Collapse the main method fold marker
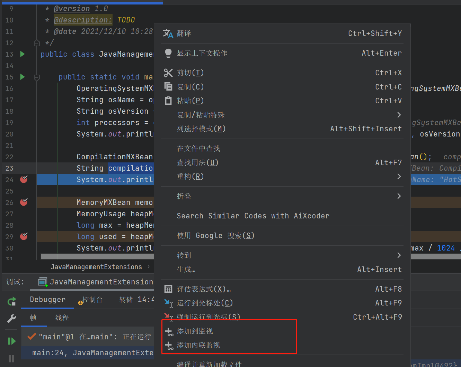The image size is (461, 367). coord(37,77)
